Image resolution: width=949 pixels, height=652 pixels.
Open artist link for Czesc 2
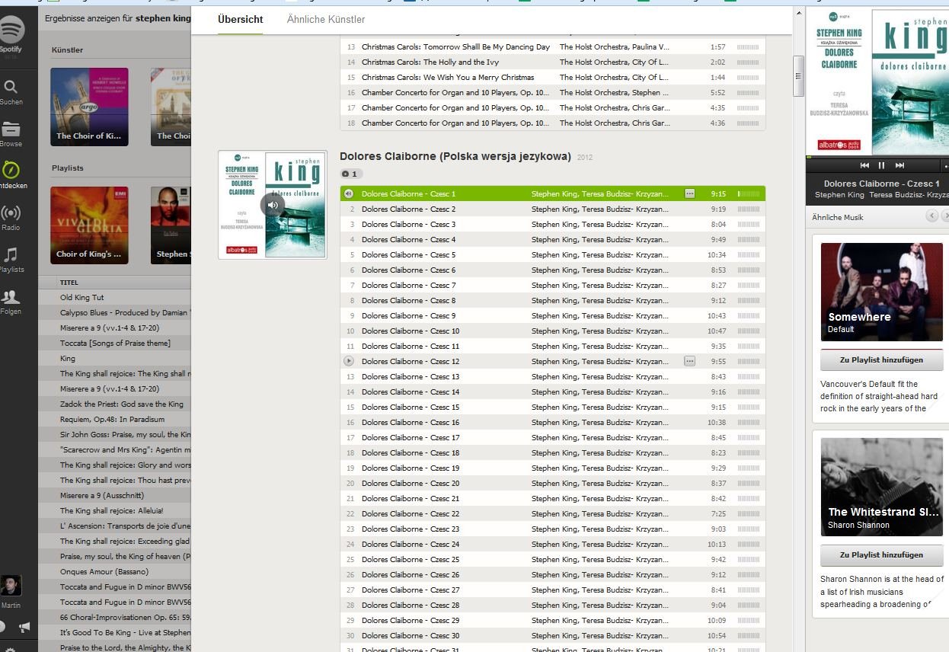(600, 209)
